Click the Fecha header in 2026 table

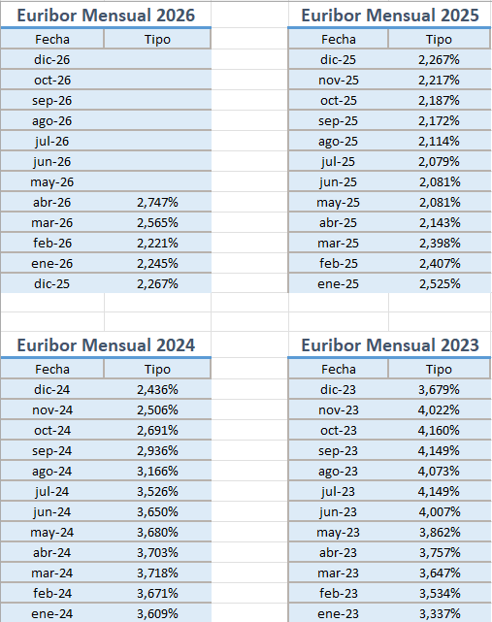(x=52, y=39)
